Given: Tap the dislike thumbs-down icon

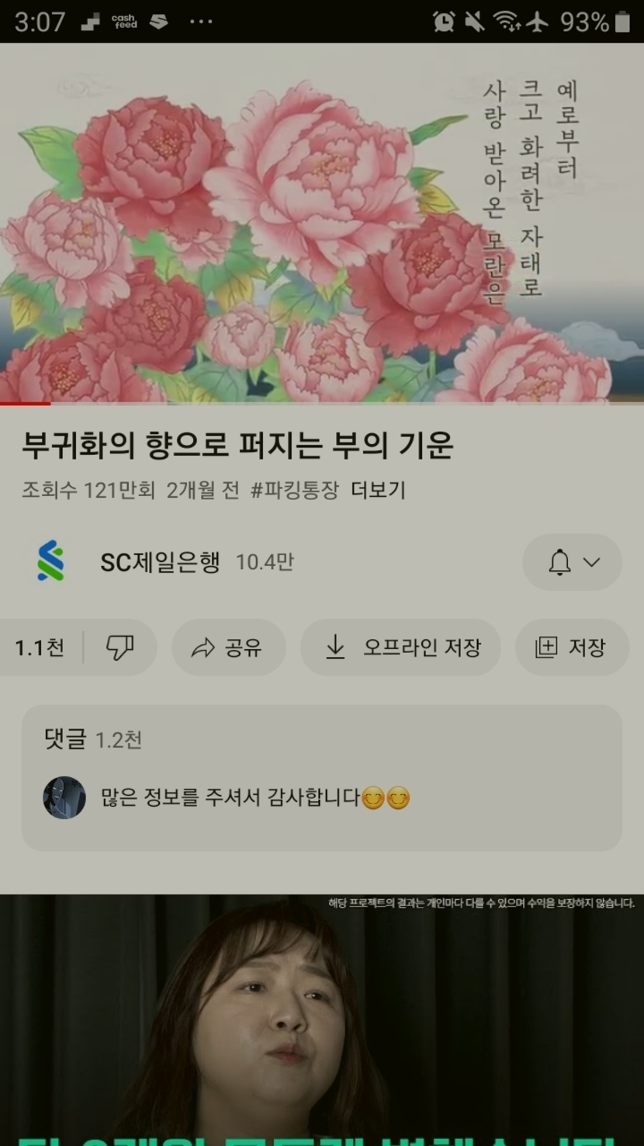Looking at the screenshot, I should [x=119, y=648].
